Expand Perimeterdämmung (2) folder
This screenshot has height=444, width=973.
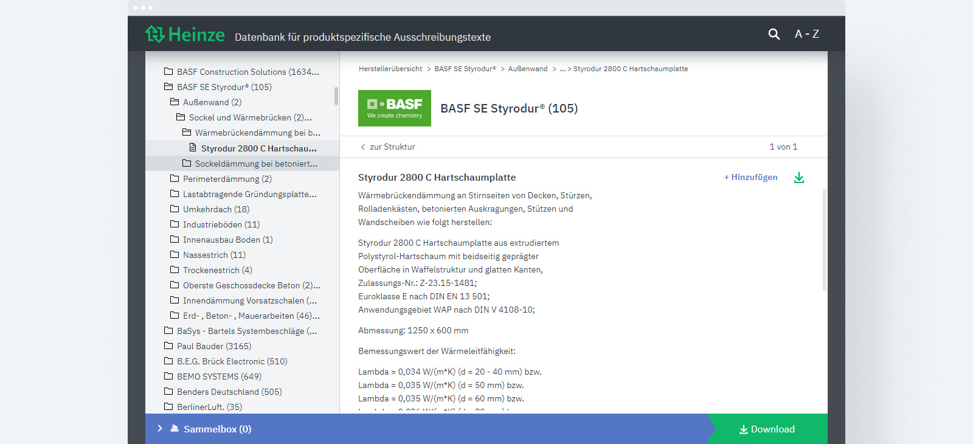tap(221, 179)
